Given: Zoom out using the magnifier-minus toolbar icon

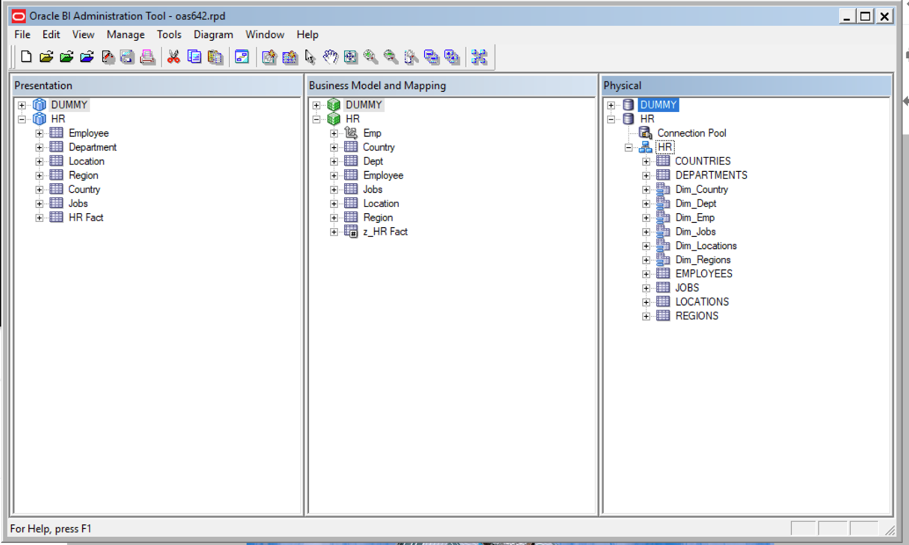Looking at the screenshot, I should pos(390,57).
